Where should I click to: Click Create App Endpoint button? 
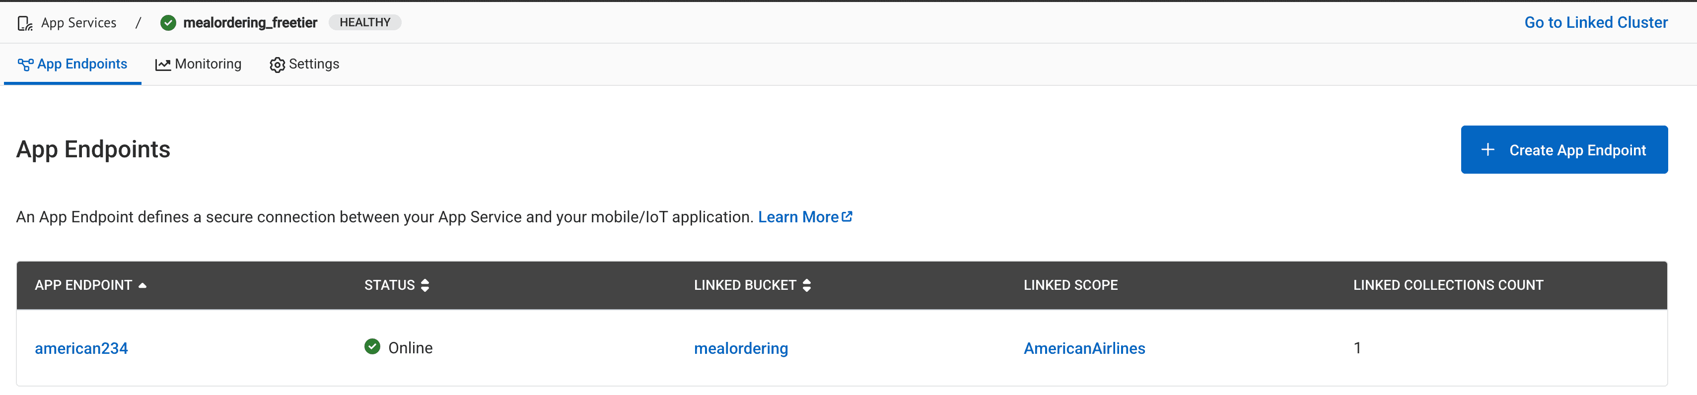click(x=1564, y=149)
